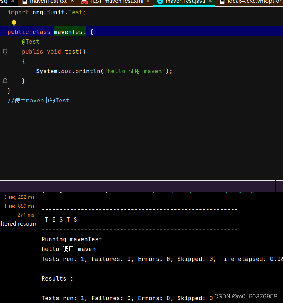Screen dimensions: 283x303
Task: Collapse the test() method fold marker
Action: point(5,52)
